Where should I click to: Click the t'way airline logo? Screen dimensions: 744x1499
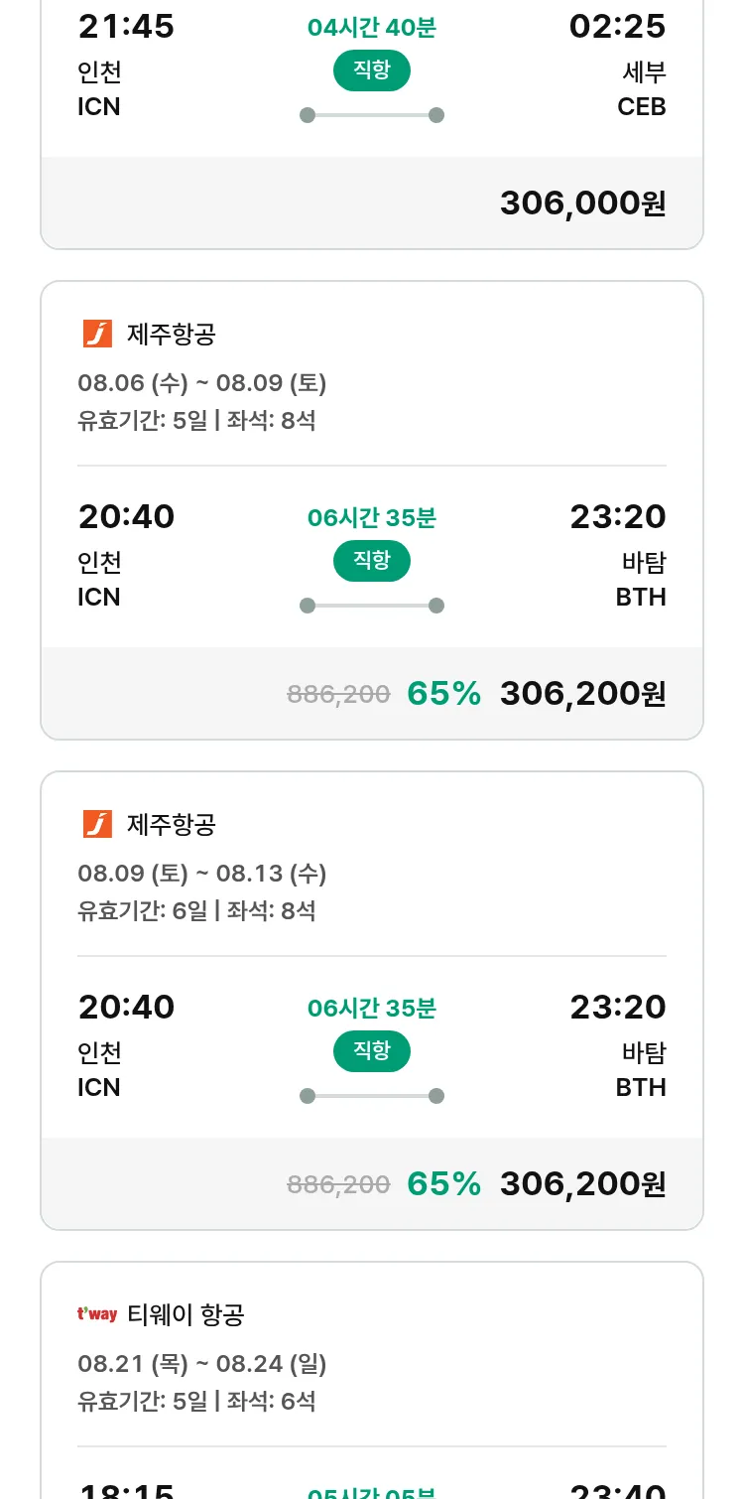point(97,1314)
